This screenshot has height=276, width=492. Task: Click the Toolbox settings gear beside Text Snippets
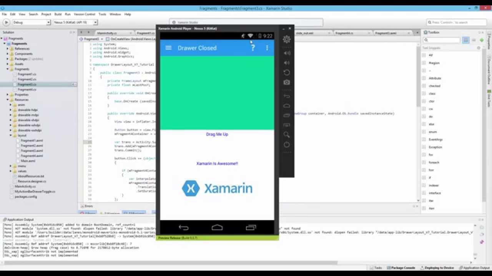479,48
